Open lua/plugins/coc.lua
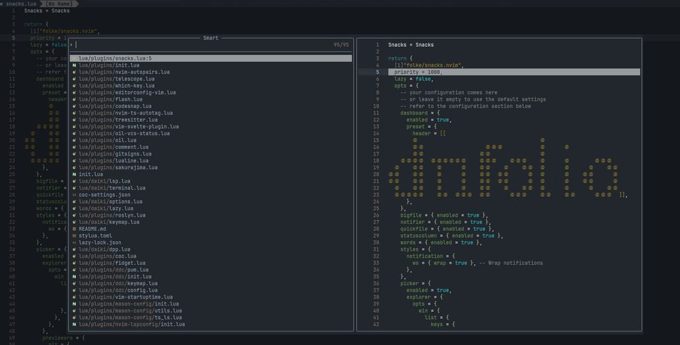Image resolution: width=680 pixels, height=345 pixels. 107,256
